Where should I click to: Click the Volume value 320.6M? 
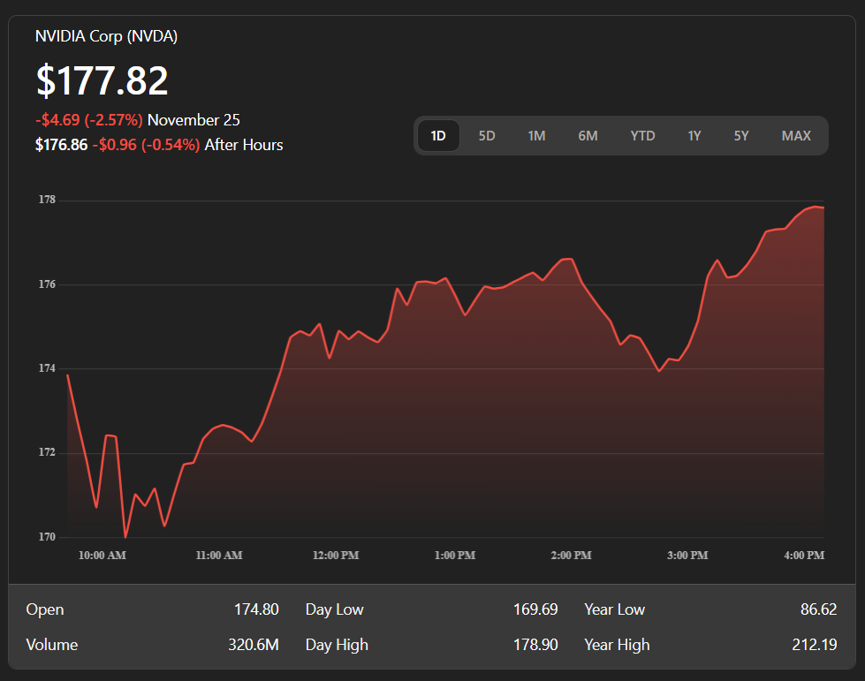click(x=253, y=645)
